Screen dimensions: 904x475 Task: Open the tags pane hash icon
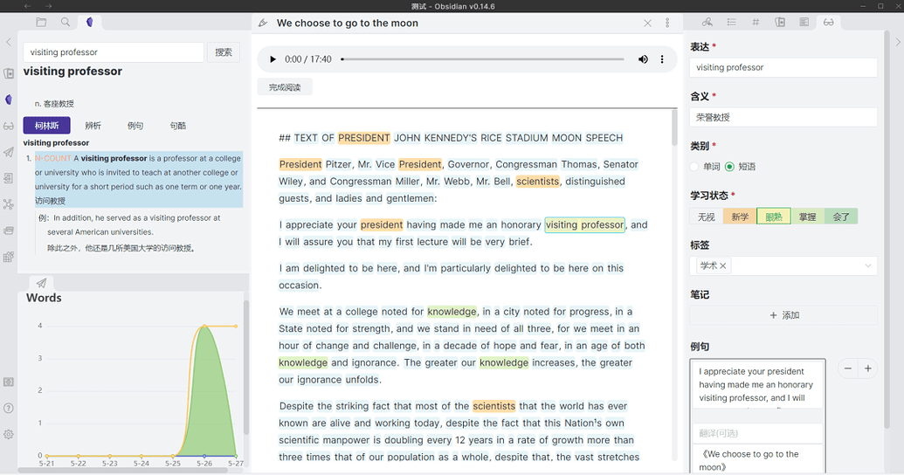(x=756, y=23)
